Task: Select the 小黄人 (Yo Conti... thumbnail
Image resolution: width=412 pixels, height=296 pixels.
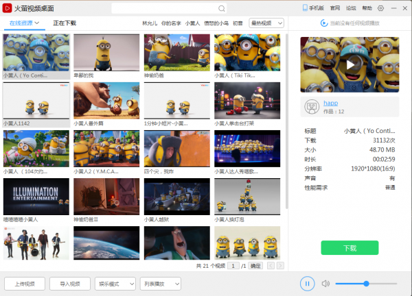Action: (x=36, y=53)
